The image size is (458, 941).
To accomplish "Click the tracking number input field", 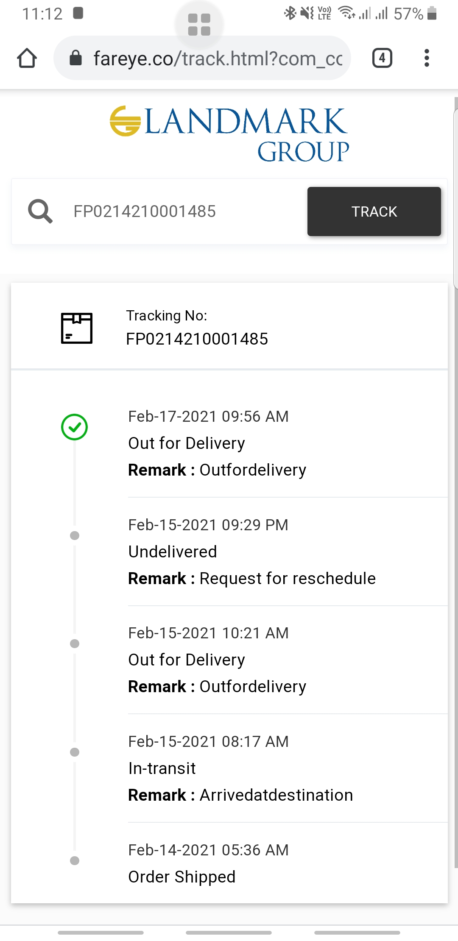I will point(182,211).
